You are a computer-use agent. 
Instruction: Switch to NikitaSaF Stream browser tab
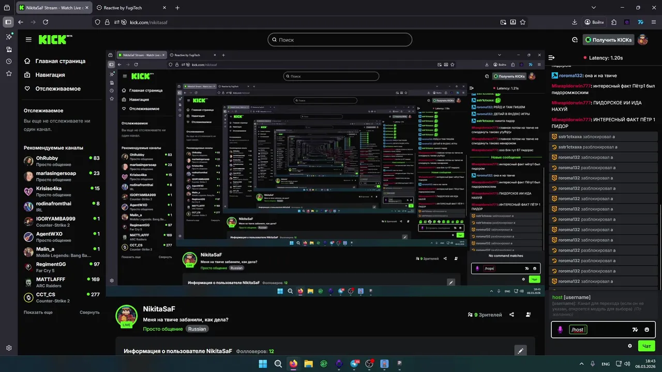[x=54, y=8]
